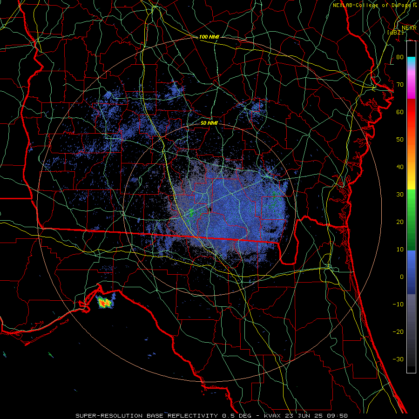Click the 30 value on the color scale
419x419 pixels.
[x=400, y=194]
